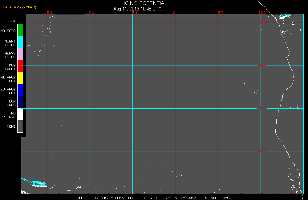The height and width of the screenshot is (200, 308).
Task: Click the 15W longitude label
Action: [x=48, y=13]
